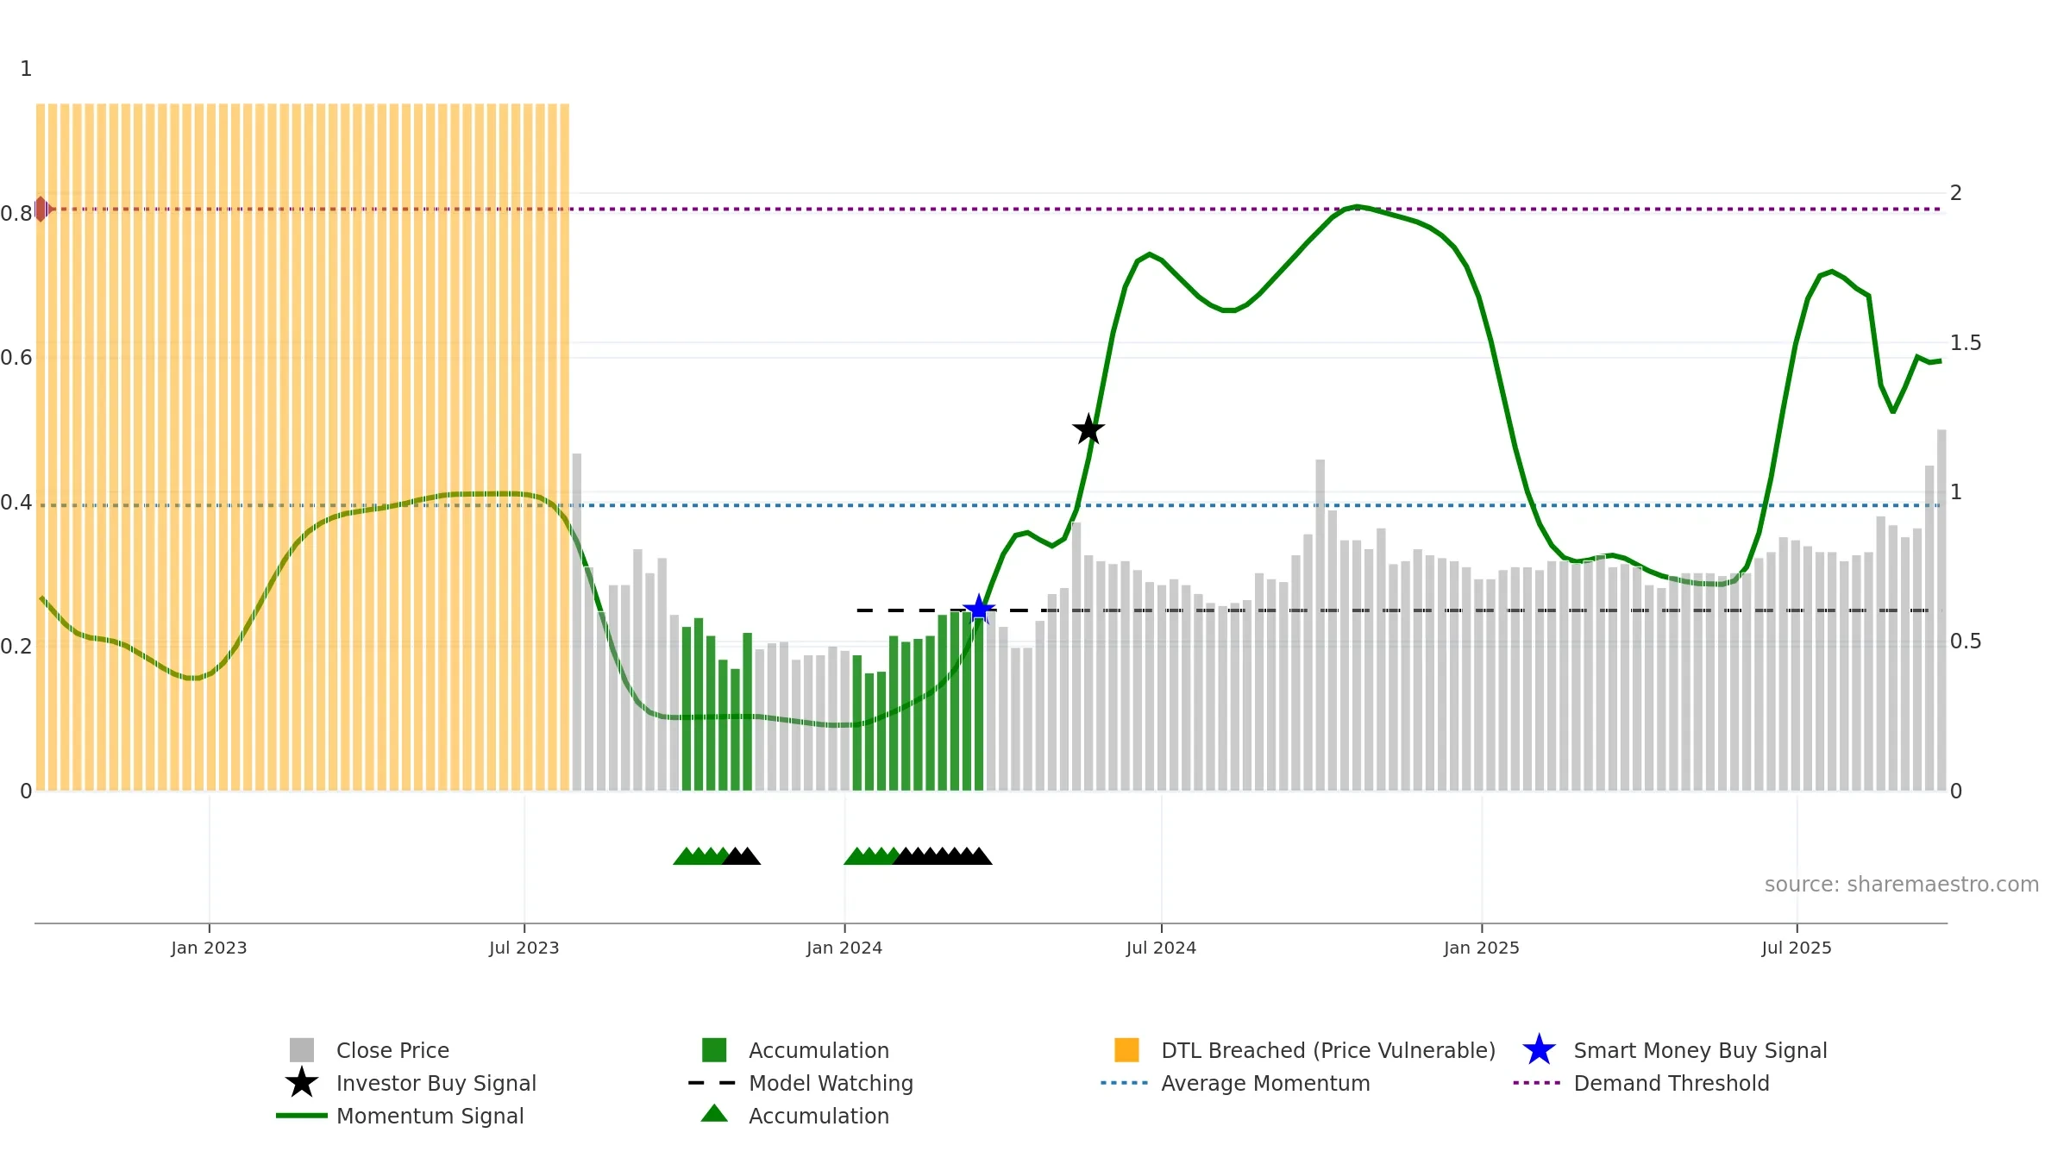Click the black star icon in legend
This screenshot has width=2070, height=1164.
point(302,1083)
